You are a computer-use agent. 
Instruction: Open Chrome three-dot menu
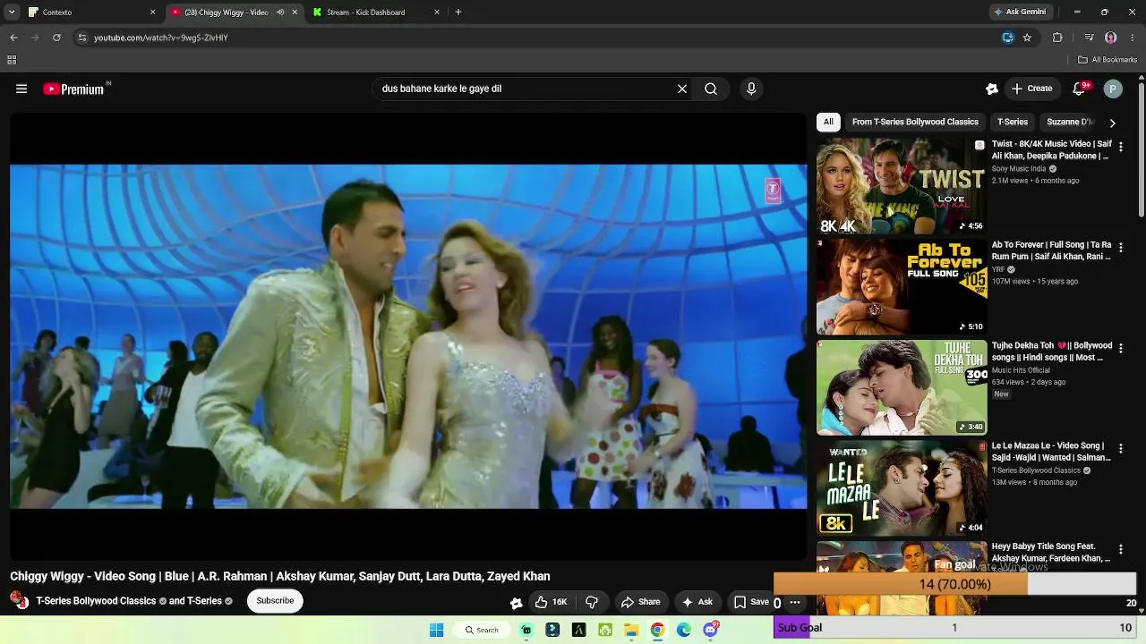[x=1133, y=38]
